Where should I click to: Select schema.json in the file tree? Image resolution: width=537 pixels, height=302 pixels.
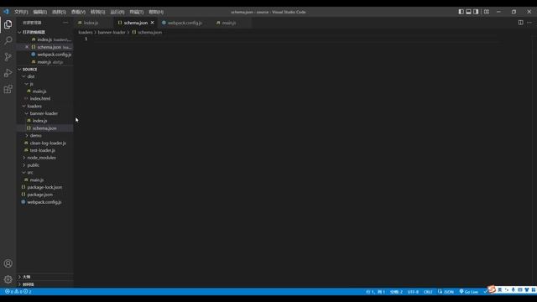(44, 128)
